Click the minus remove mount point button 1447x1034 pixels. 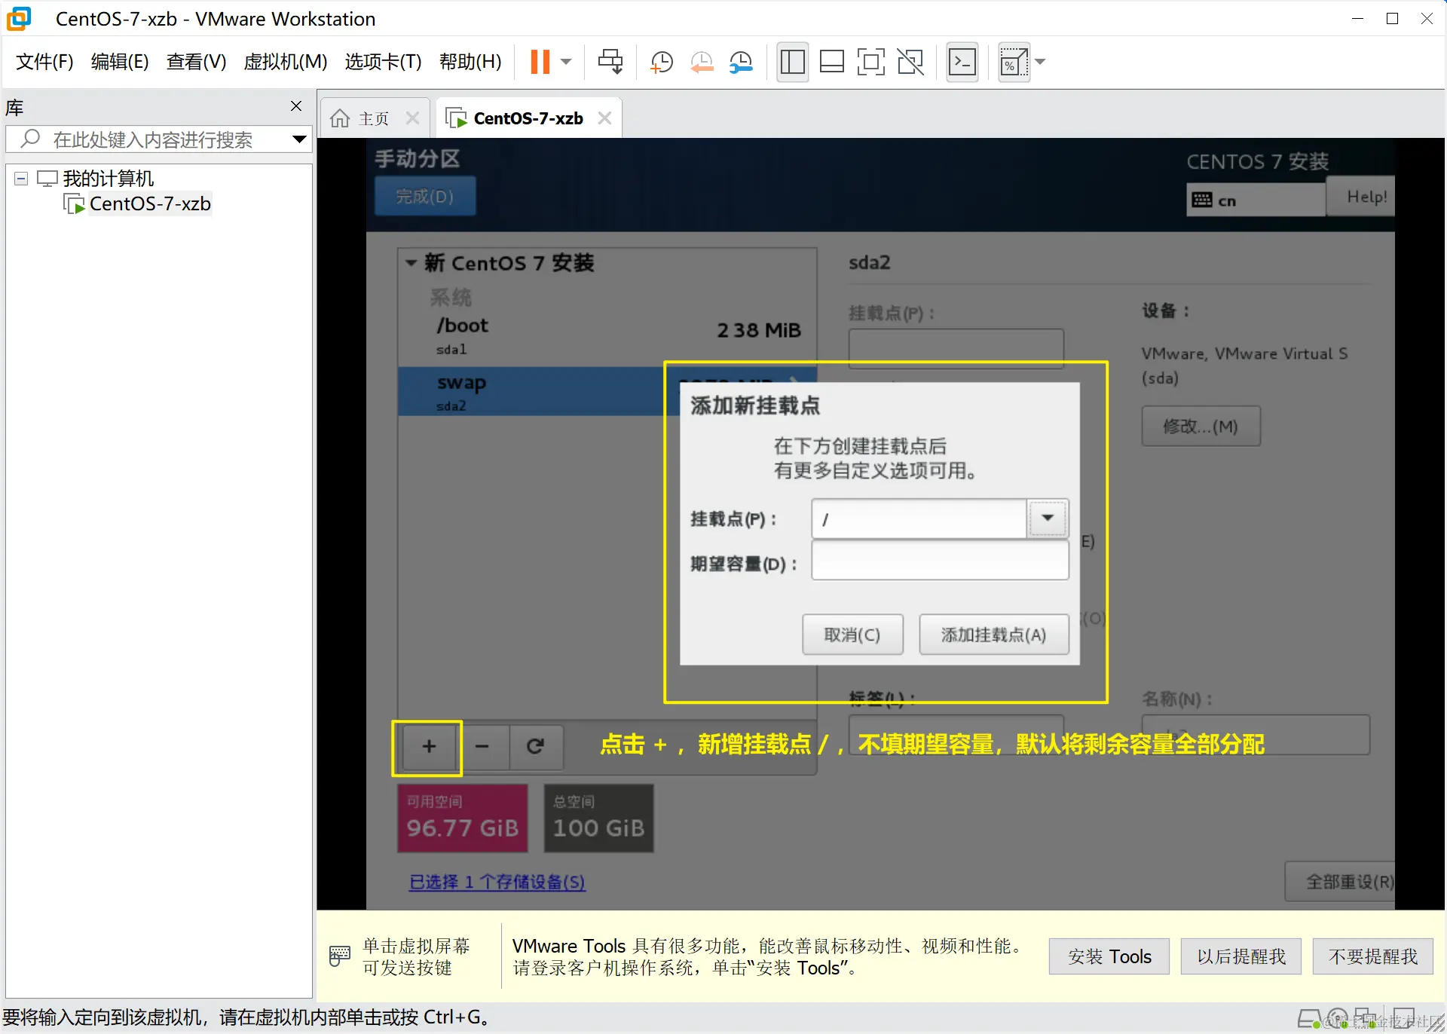482,746
